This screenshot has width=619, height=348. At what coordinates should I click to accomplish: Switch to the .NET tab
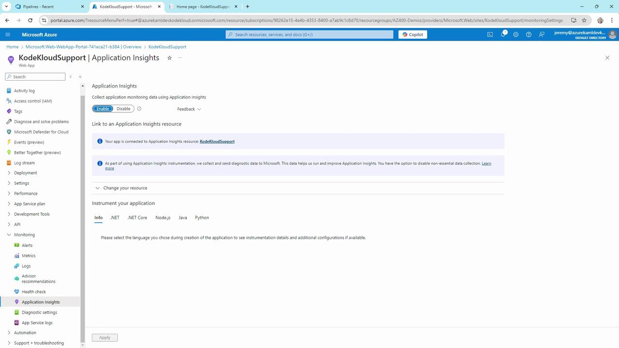point(115,217)
